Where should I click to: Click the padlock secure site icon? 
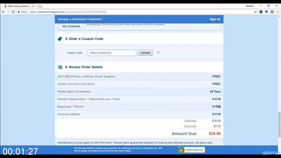(x=19, y=12)
